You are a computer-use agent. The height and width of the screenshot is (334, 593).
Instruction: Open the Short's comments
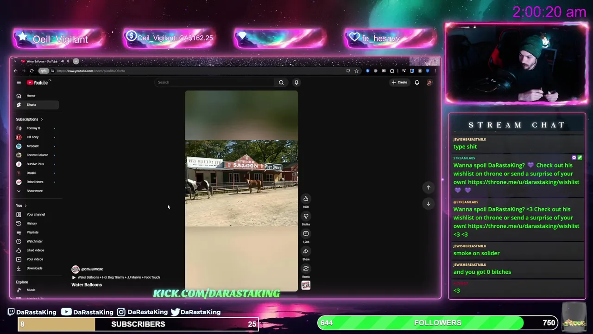[x=306, y=234]
